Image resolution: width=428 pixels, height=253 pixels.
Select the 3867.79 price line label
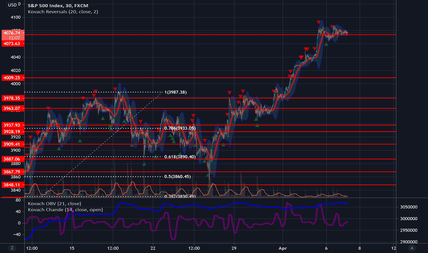click(x=13, y=172)
